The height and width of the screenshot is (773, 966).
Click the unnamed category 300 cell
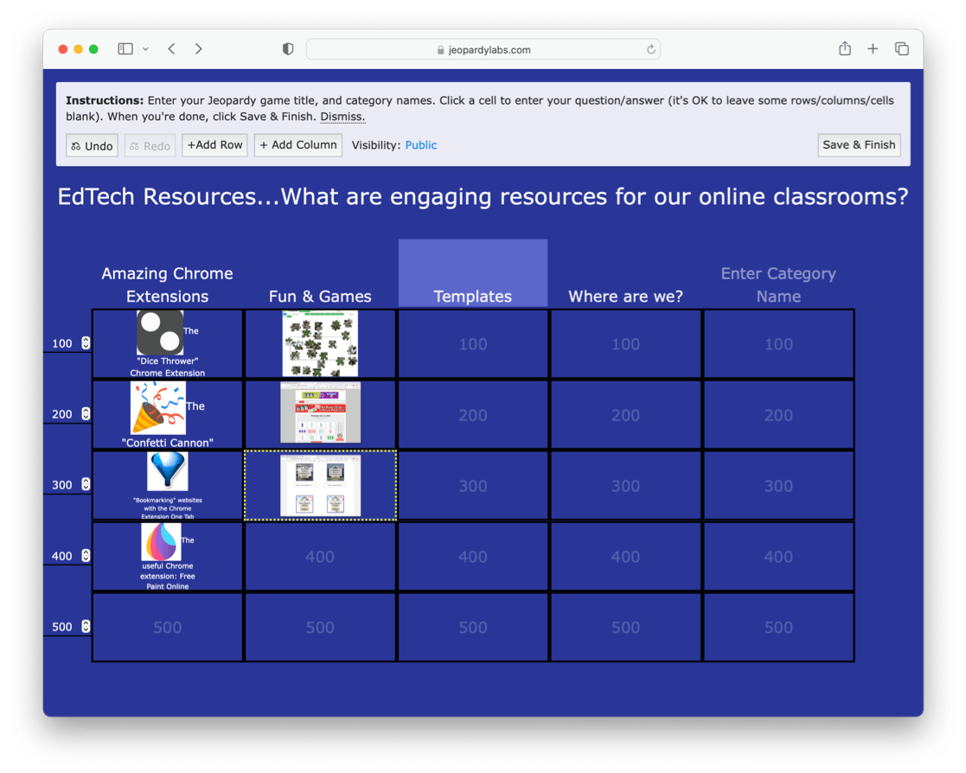778,485
